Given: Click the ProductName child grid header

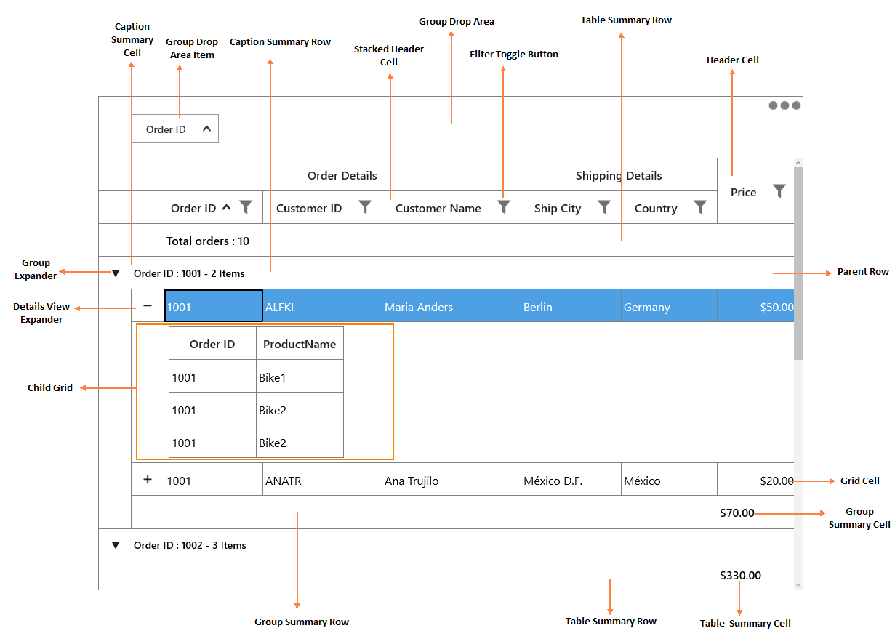Looking at the screenshot, I should click(x=300, y=344).
